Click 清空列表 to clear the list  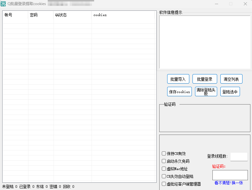[x=231, y=79]
